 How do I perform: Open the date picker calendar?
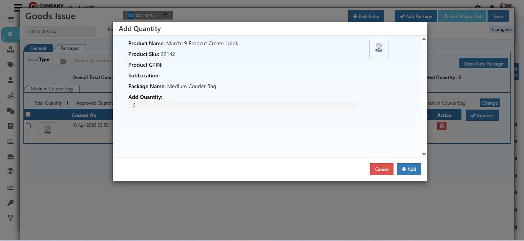[x=165, y=15]
